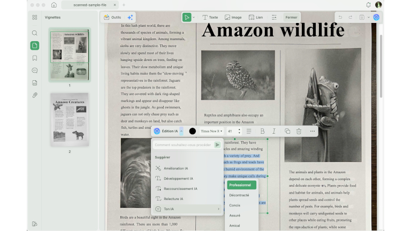Open the Times New Roman font dropdown
The width and height of the screenshot is (411, 231).
[211, 131]
